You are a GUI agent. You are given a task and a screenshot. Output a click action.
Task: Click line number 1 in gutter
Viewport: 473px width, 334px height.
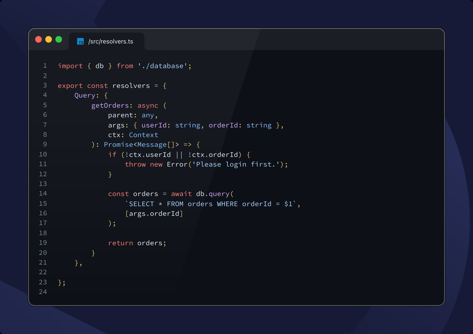[x=45, y=66]
